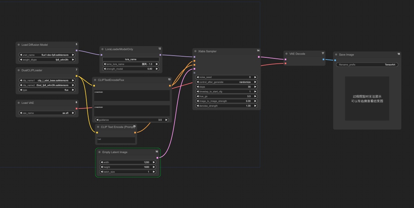Viewport: 414px width, 208px height.
Task: Click the Xlabs Sampler node collapse dot
Action: tap(195, 51)
